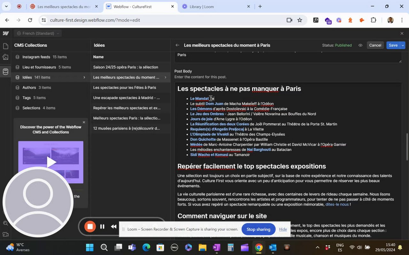This screenshot has width=409, height=255.
Task: Open the Save button dropdown arrow
Action: click(x=403, y=45)
